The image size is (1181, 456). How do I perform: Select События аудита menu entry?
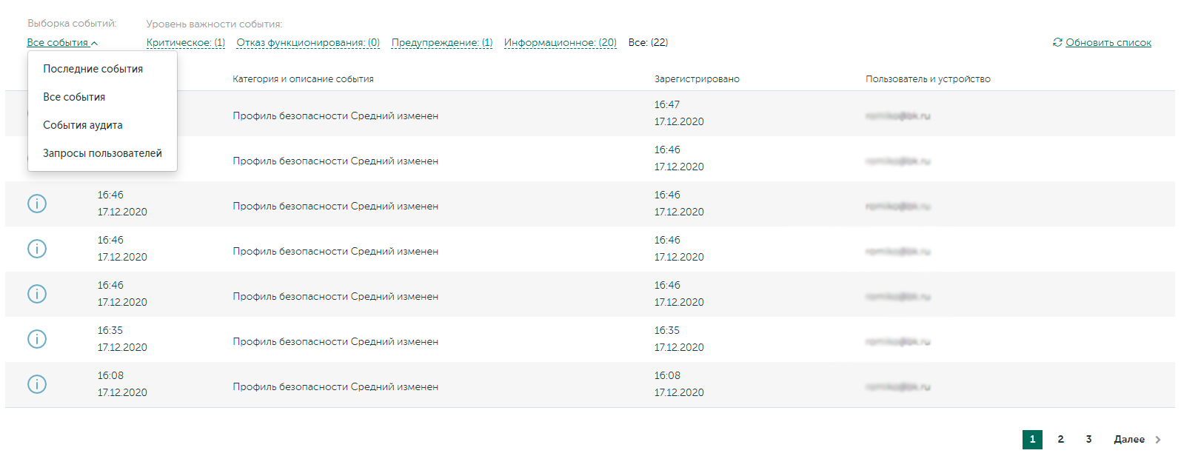[x=83, y=125]
